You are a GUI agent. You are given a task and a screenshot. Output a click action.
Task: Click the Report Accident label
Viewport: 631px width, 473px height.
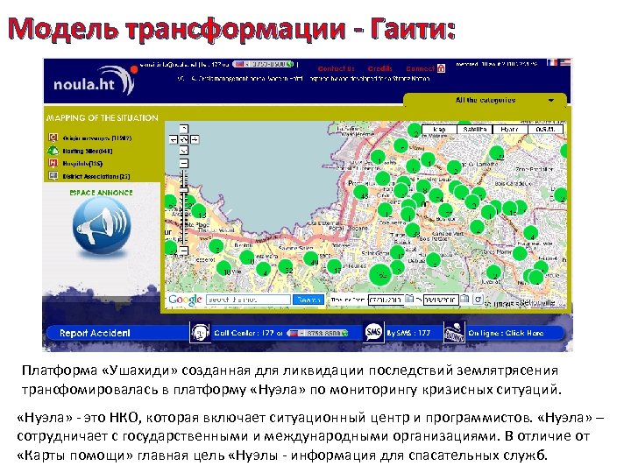click(x=95, y=333)
